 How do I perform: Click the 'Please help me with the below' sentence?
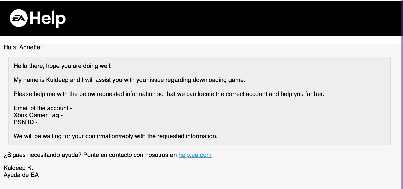pos(169,94)
